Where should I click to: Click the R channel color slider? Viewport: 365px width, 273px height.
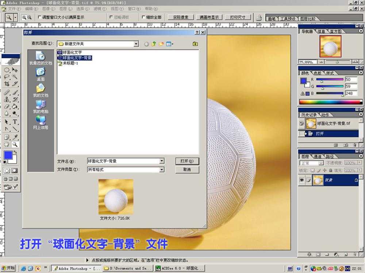[x=329, y=79]
